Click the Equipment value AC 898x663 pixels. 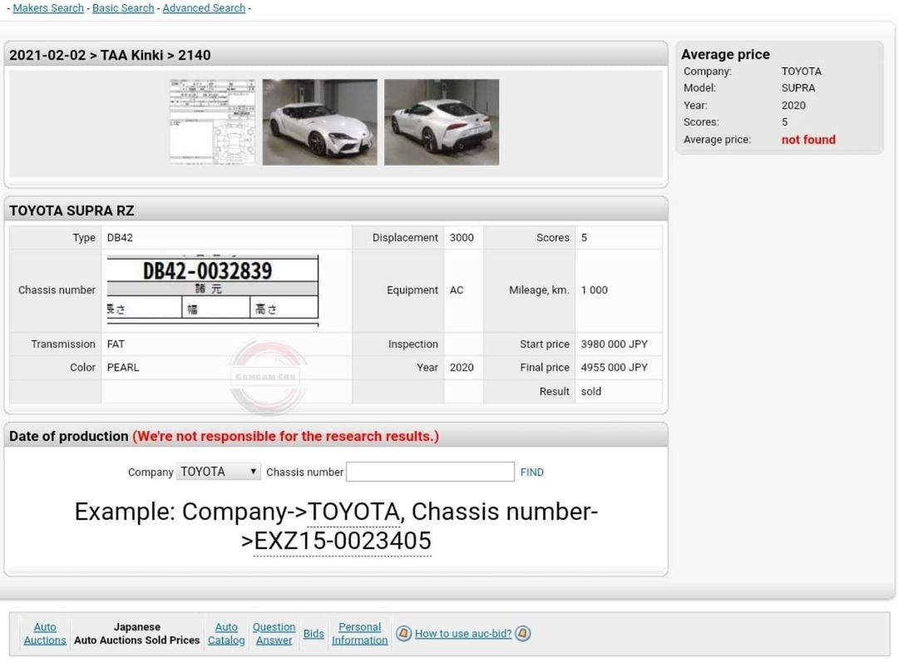pos(456,290)
